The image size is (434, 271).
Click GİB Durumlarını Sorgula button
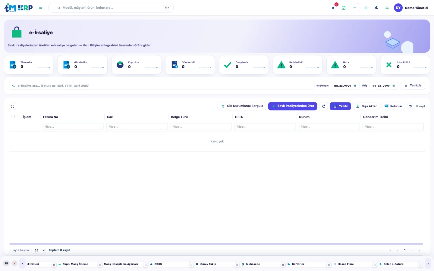[242, 106]
